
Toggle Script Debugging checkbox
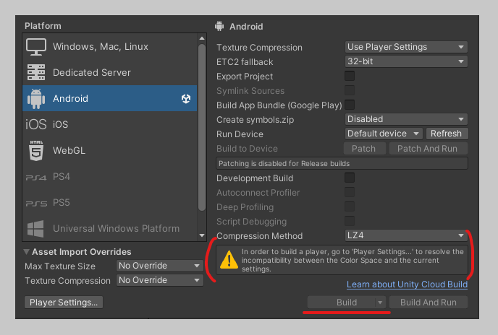(350, 221)
